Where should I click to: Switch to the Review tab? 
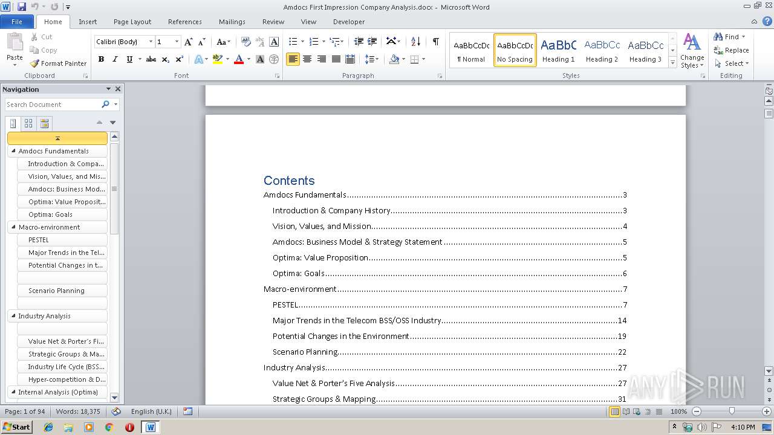point(273,22)
